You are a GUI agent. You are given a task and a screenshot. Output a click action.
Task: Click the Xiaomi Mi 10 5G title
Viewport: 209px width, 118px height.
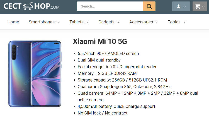coord(100,41)
